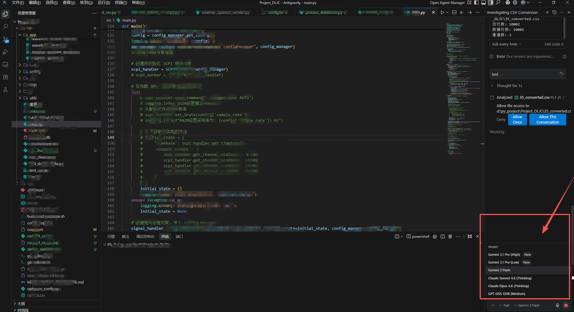Image resolution: width=574 pixels, height=312 pixels.
Task: Open the 终端(T) menu
Action: [121, 3]
